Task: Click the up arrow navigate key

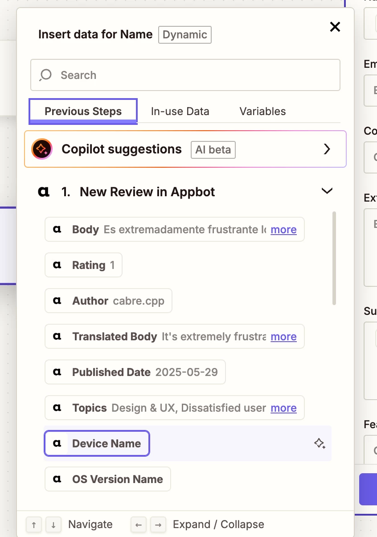Action: point(34,525)
